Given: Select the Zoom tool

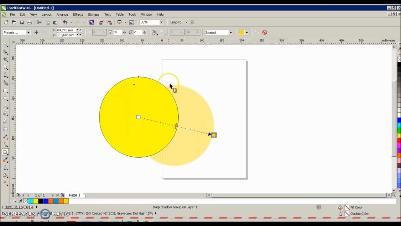Looking at the screenshot, I should pos(5,67).
